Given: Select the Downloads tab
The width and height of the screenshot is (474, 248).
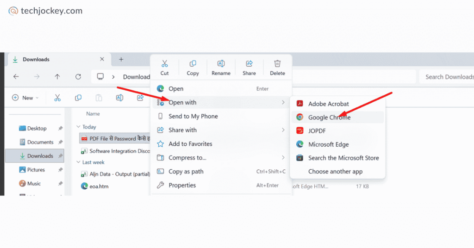Looking at the screenshot, I should 59,60.
